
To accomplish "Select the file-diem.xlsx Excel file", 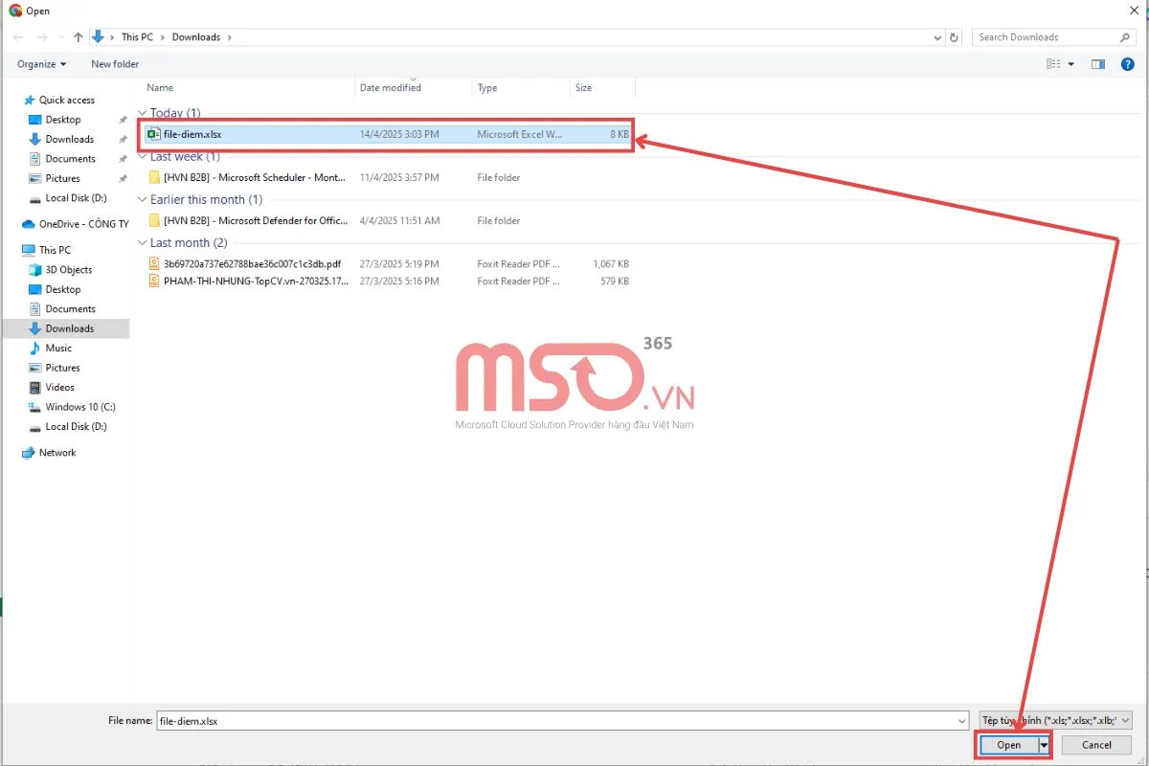I will click(192, 135).
